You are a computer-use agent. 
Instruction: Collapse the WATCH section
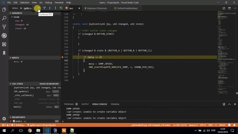[35, 58]
